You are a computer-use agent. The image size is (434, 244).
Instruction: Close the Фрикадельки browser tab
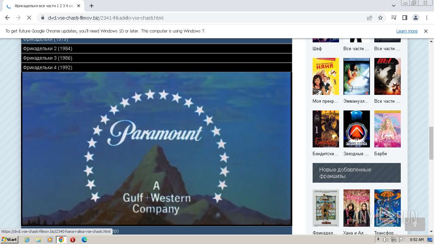79,6
